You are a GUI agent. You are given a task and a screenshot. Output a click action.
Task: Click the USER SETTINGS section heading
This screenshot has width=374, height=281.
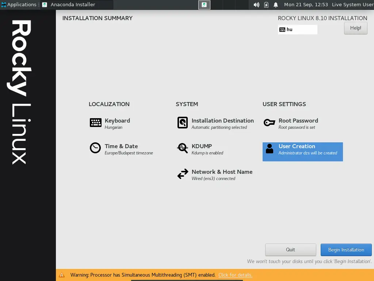click(x=284, y=104)
